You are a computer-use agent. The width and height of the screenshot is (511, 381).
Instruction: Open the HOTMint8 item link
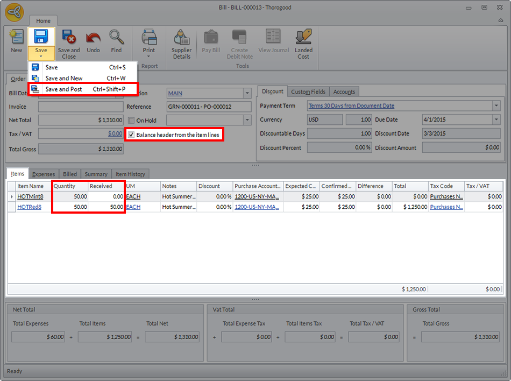(30, 196)
